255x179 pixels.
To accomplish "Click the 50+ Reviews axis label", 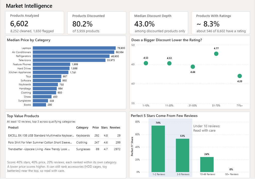I will (232, 174).
